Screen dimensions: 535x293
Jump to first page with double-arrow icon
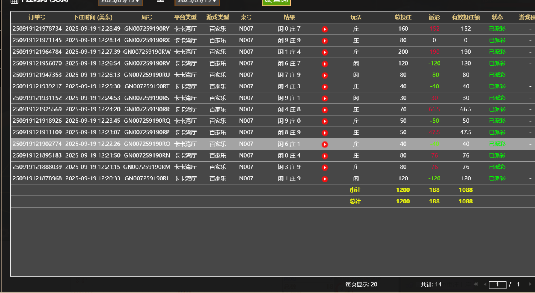476,284
